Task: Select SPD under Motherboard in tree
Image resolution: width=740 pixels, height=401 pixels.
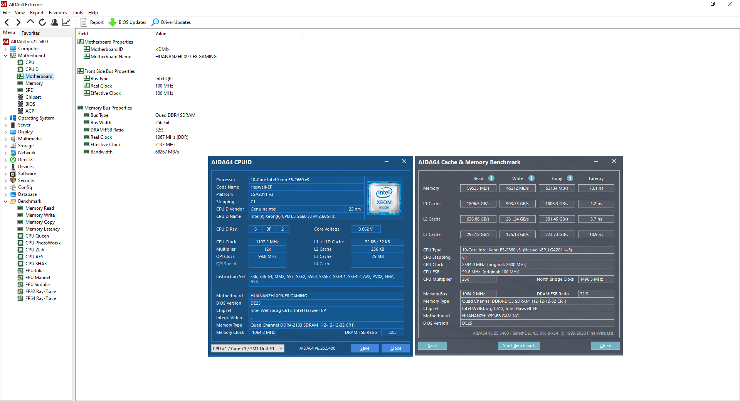Action: [29, 90]
